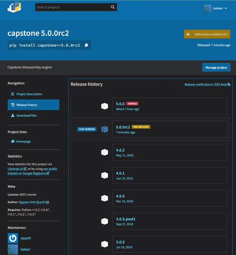
Task: Open release 3.0.5.post1 entry
Action: pyautogui.click(x=170, y=221)
